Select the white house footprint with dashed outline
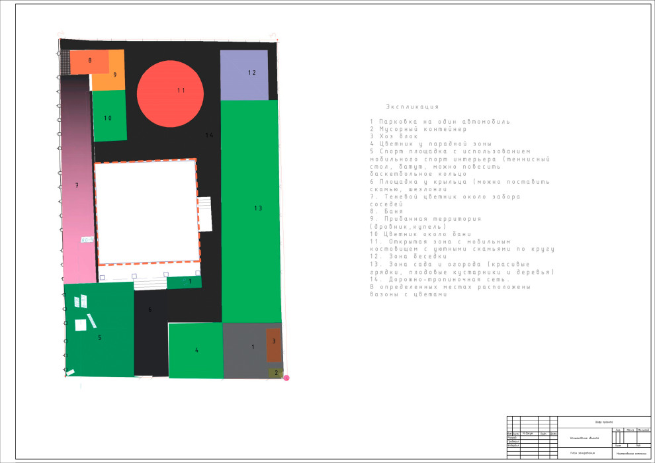Screen dimensions: 655x463 click(x=147, y=212)
